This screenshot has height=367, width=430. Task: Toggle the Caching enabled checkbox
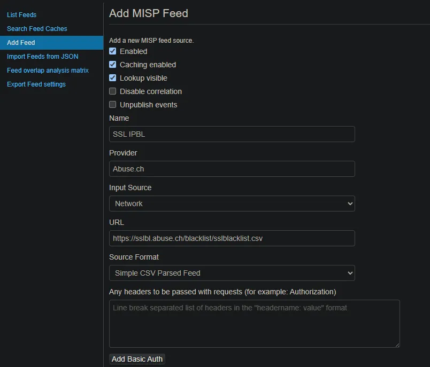113,65
